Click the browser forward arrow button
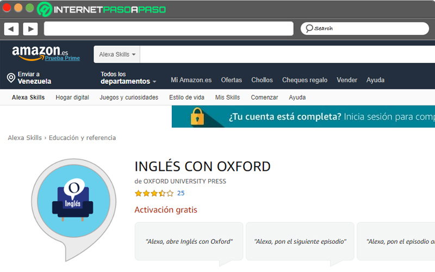Image resolution: width=435 pixels, height=272 pixels. (x=30, y=29)
